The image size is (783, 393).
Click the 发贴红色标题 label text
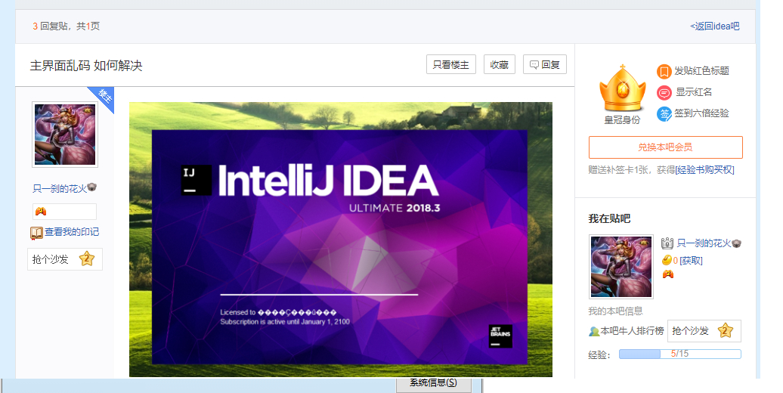point(701,71)
